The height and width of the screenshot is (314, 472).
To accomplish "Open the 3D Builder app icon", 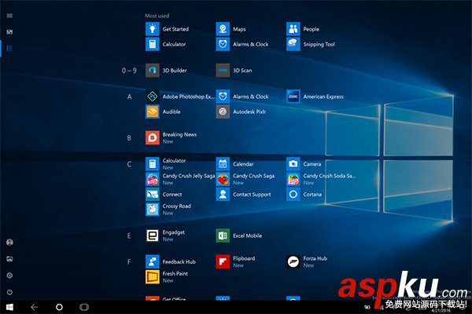I will (153, 71).
